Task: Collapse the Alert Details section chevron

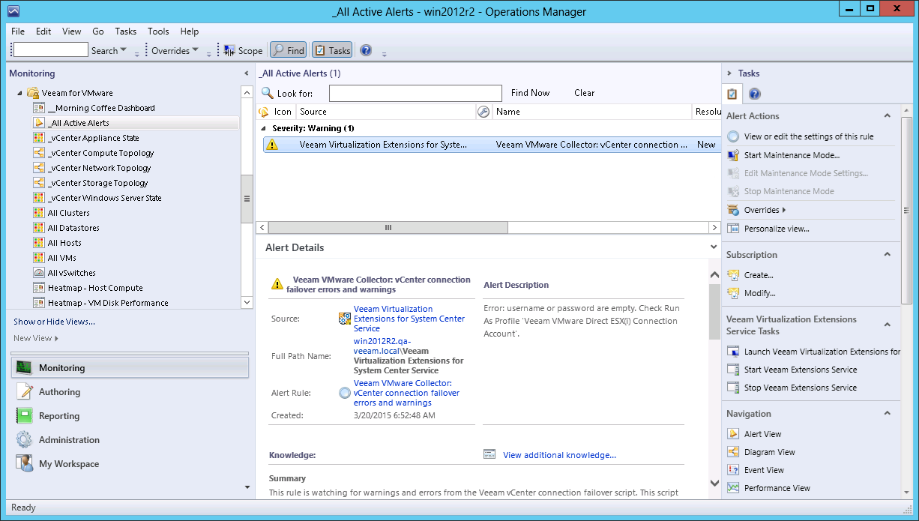Action: coord(714,247)
